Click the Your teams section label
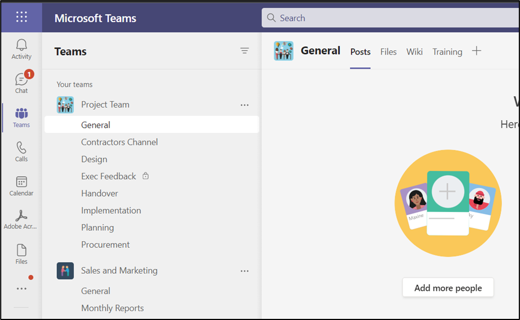 tap(74, 84)
